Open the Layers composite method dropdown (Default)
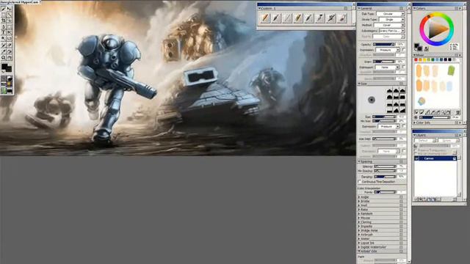The image size is (470, 264). [x=425, y=140]
